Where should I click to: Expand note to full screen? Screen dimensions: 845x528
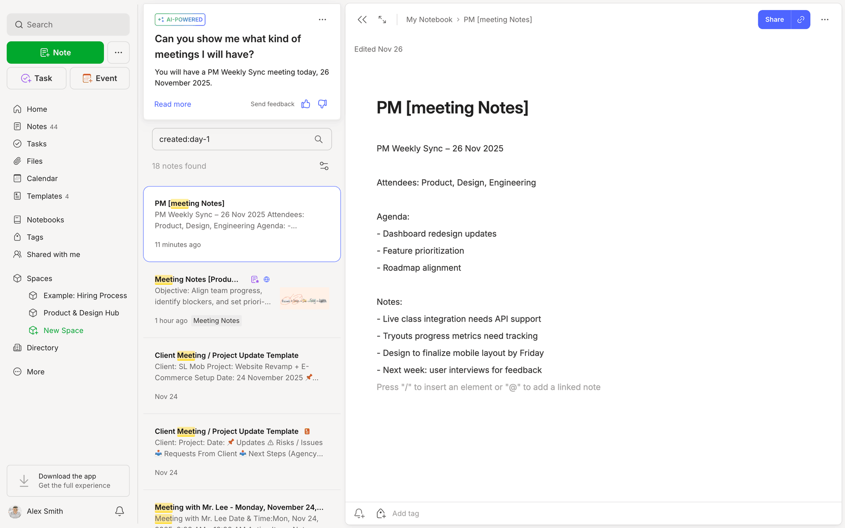click(x=382, y=19)
